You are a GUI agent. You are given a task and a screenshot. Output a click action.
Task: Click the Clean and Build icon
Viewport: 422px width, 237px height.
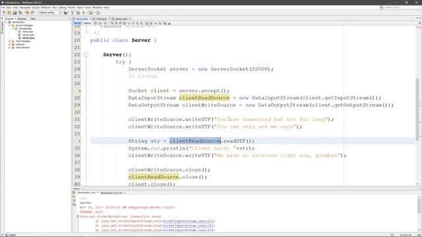click(x=78, y=13)
